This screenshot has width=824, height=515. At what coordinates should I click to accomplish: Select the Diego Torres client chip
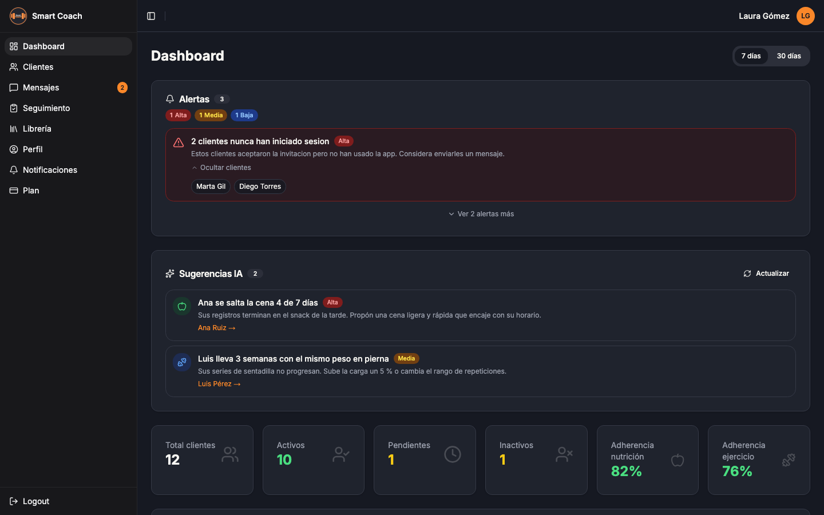click(x=260, y=187)
